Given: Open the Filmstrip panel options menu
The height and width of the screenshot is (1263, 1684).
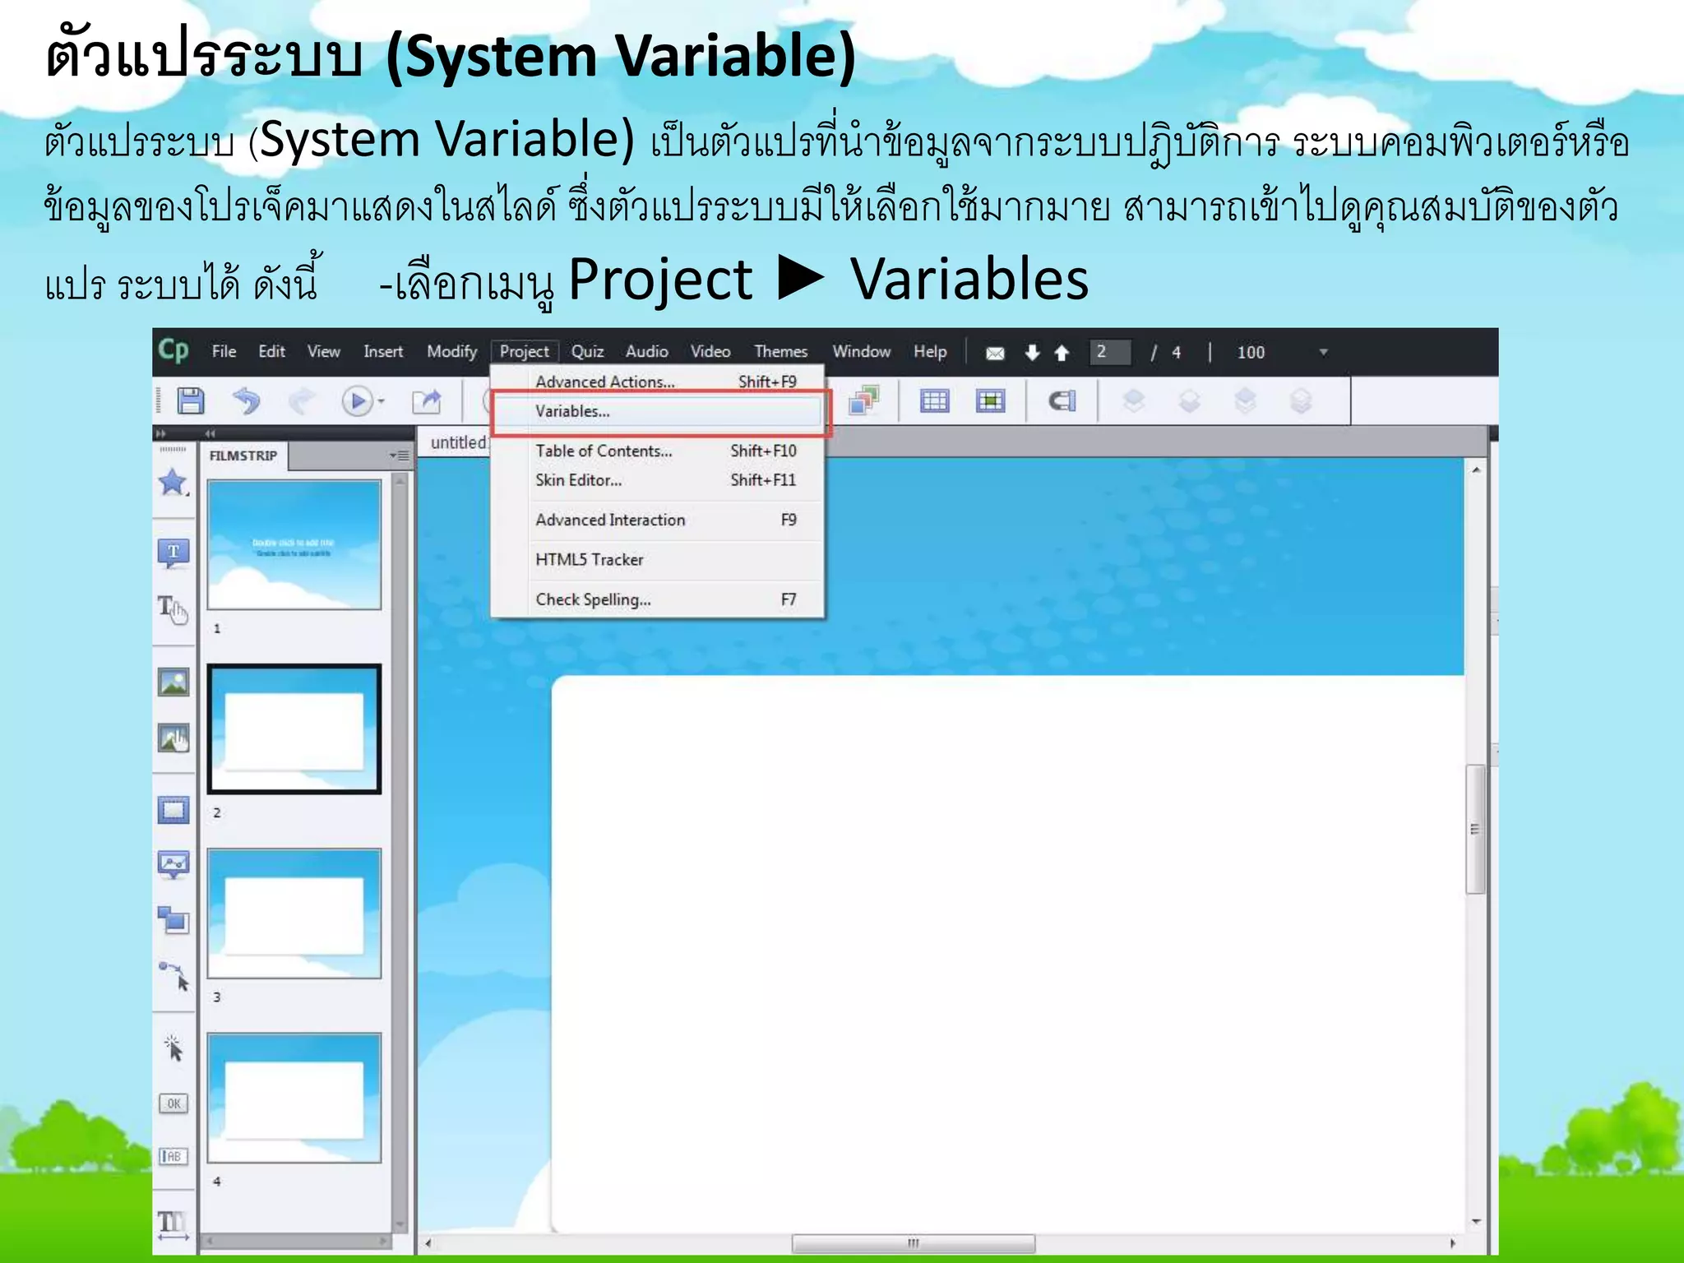Looking at the screenshot, I should [x=400, y=456].
